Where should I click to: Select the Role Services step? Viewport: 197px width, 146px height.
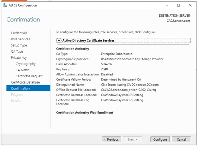click(x=20, y=39)
